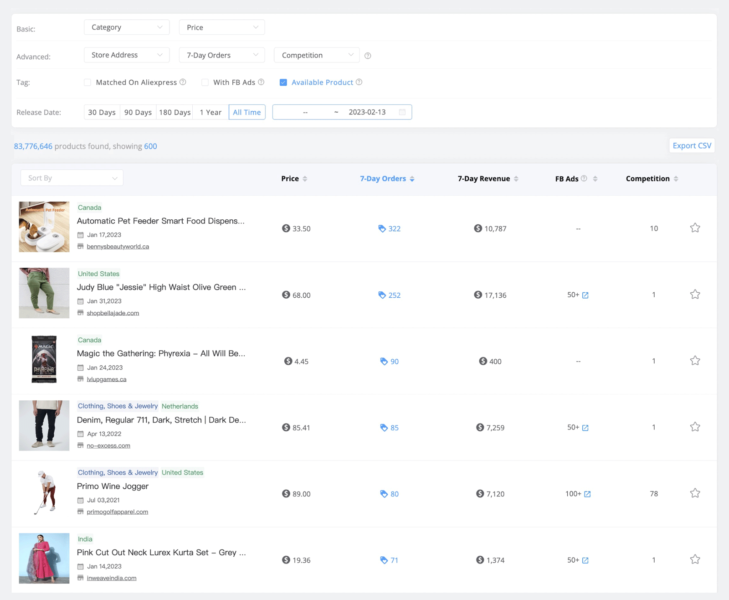Star the Magic the Gathering product

pyautogui.click(x=695, y=361)
